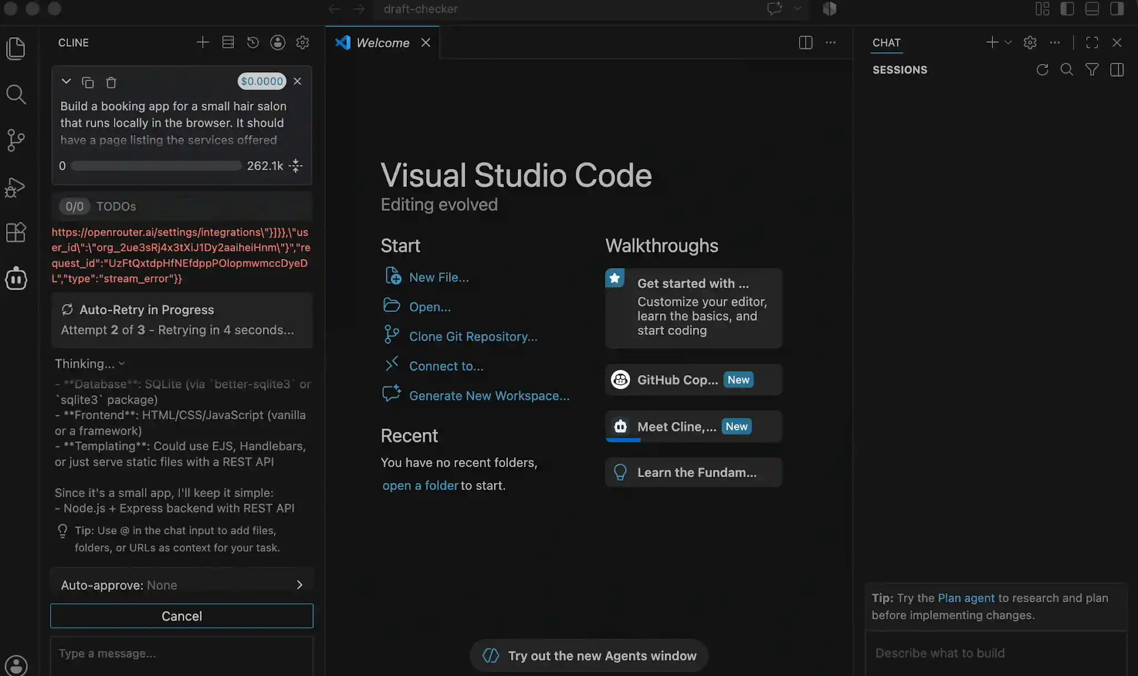
Task: Open the Source Control view
Action: click(x=16, y=140)
